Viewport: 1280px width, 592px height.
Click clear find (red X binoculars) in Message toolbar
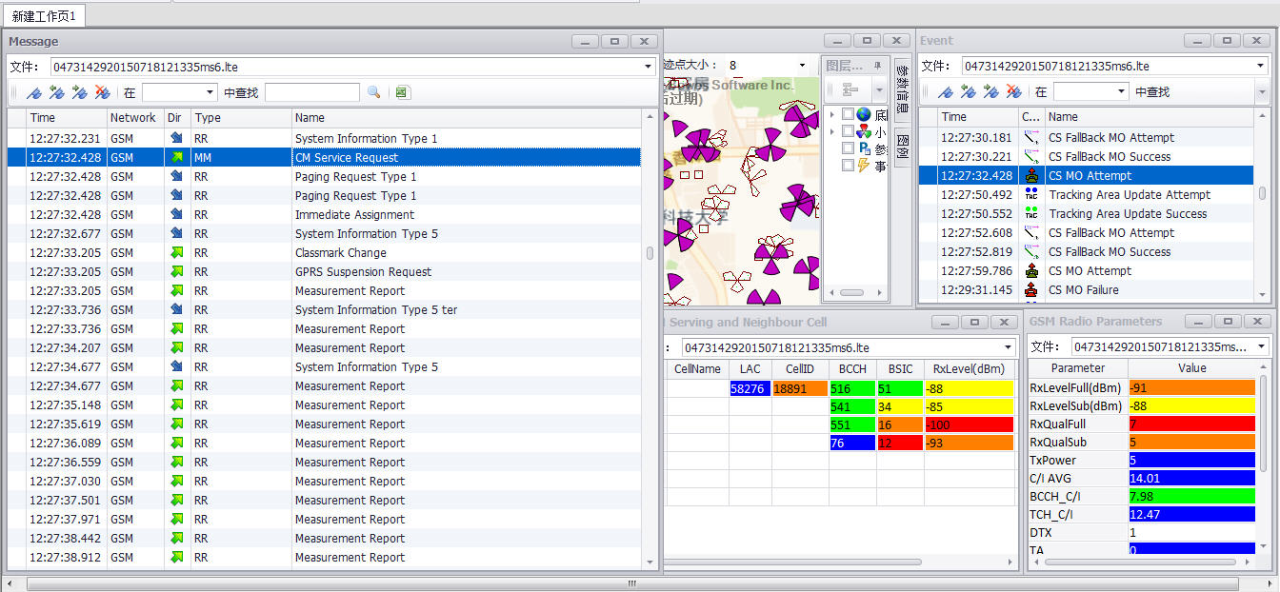point(102,92)
